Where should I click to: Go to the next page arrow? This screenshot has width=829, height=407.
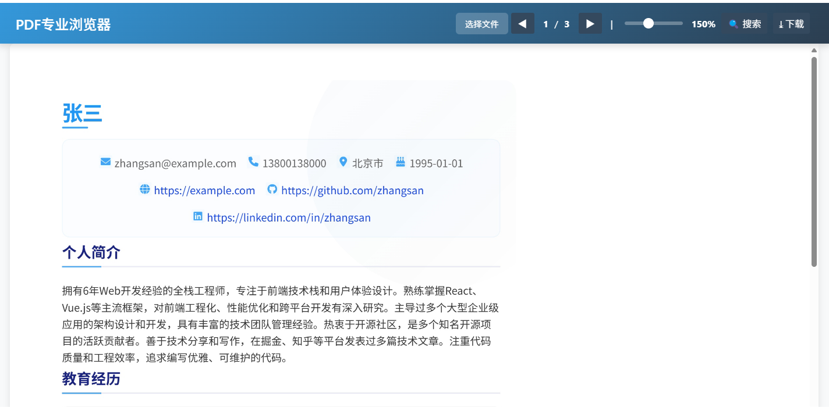(590, 24)
